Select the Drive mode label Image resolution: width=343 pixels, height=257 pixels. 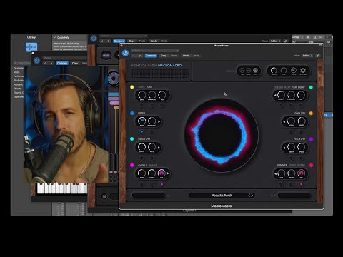(141, 87)
